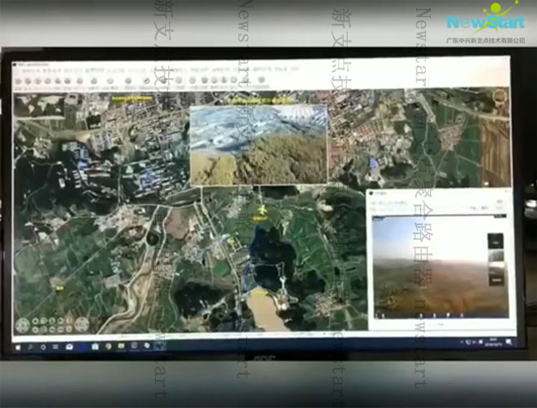Click the yellow place label above aerial photo
Screen dimensions: 537x408
261,100
